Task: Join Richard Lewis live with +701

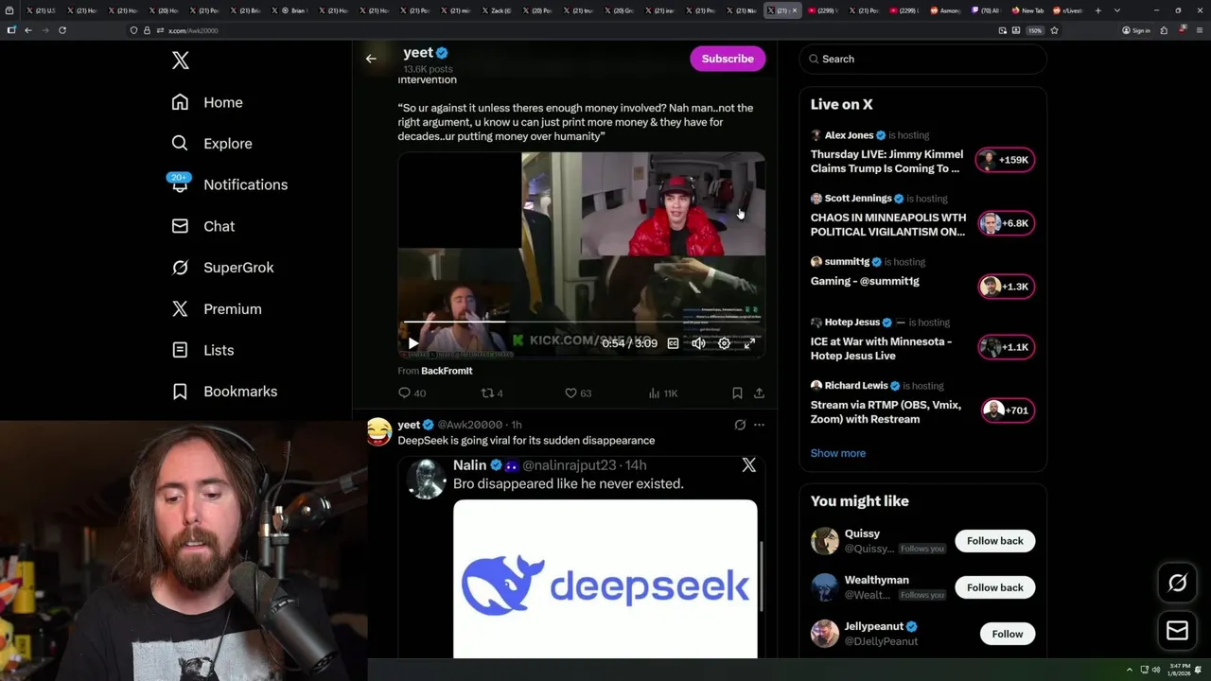Action: (1006, 410)
